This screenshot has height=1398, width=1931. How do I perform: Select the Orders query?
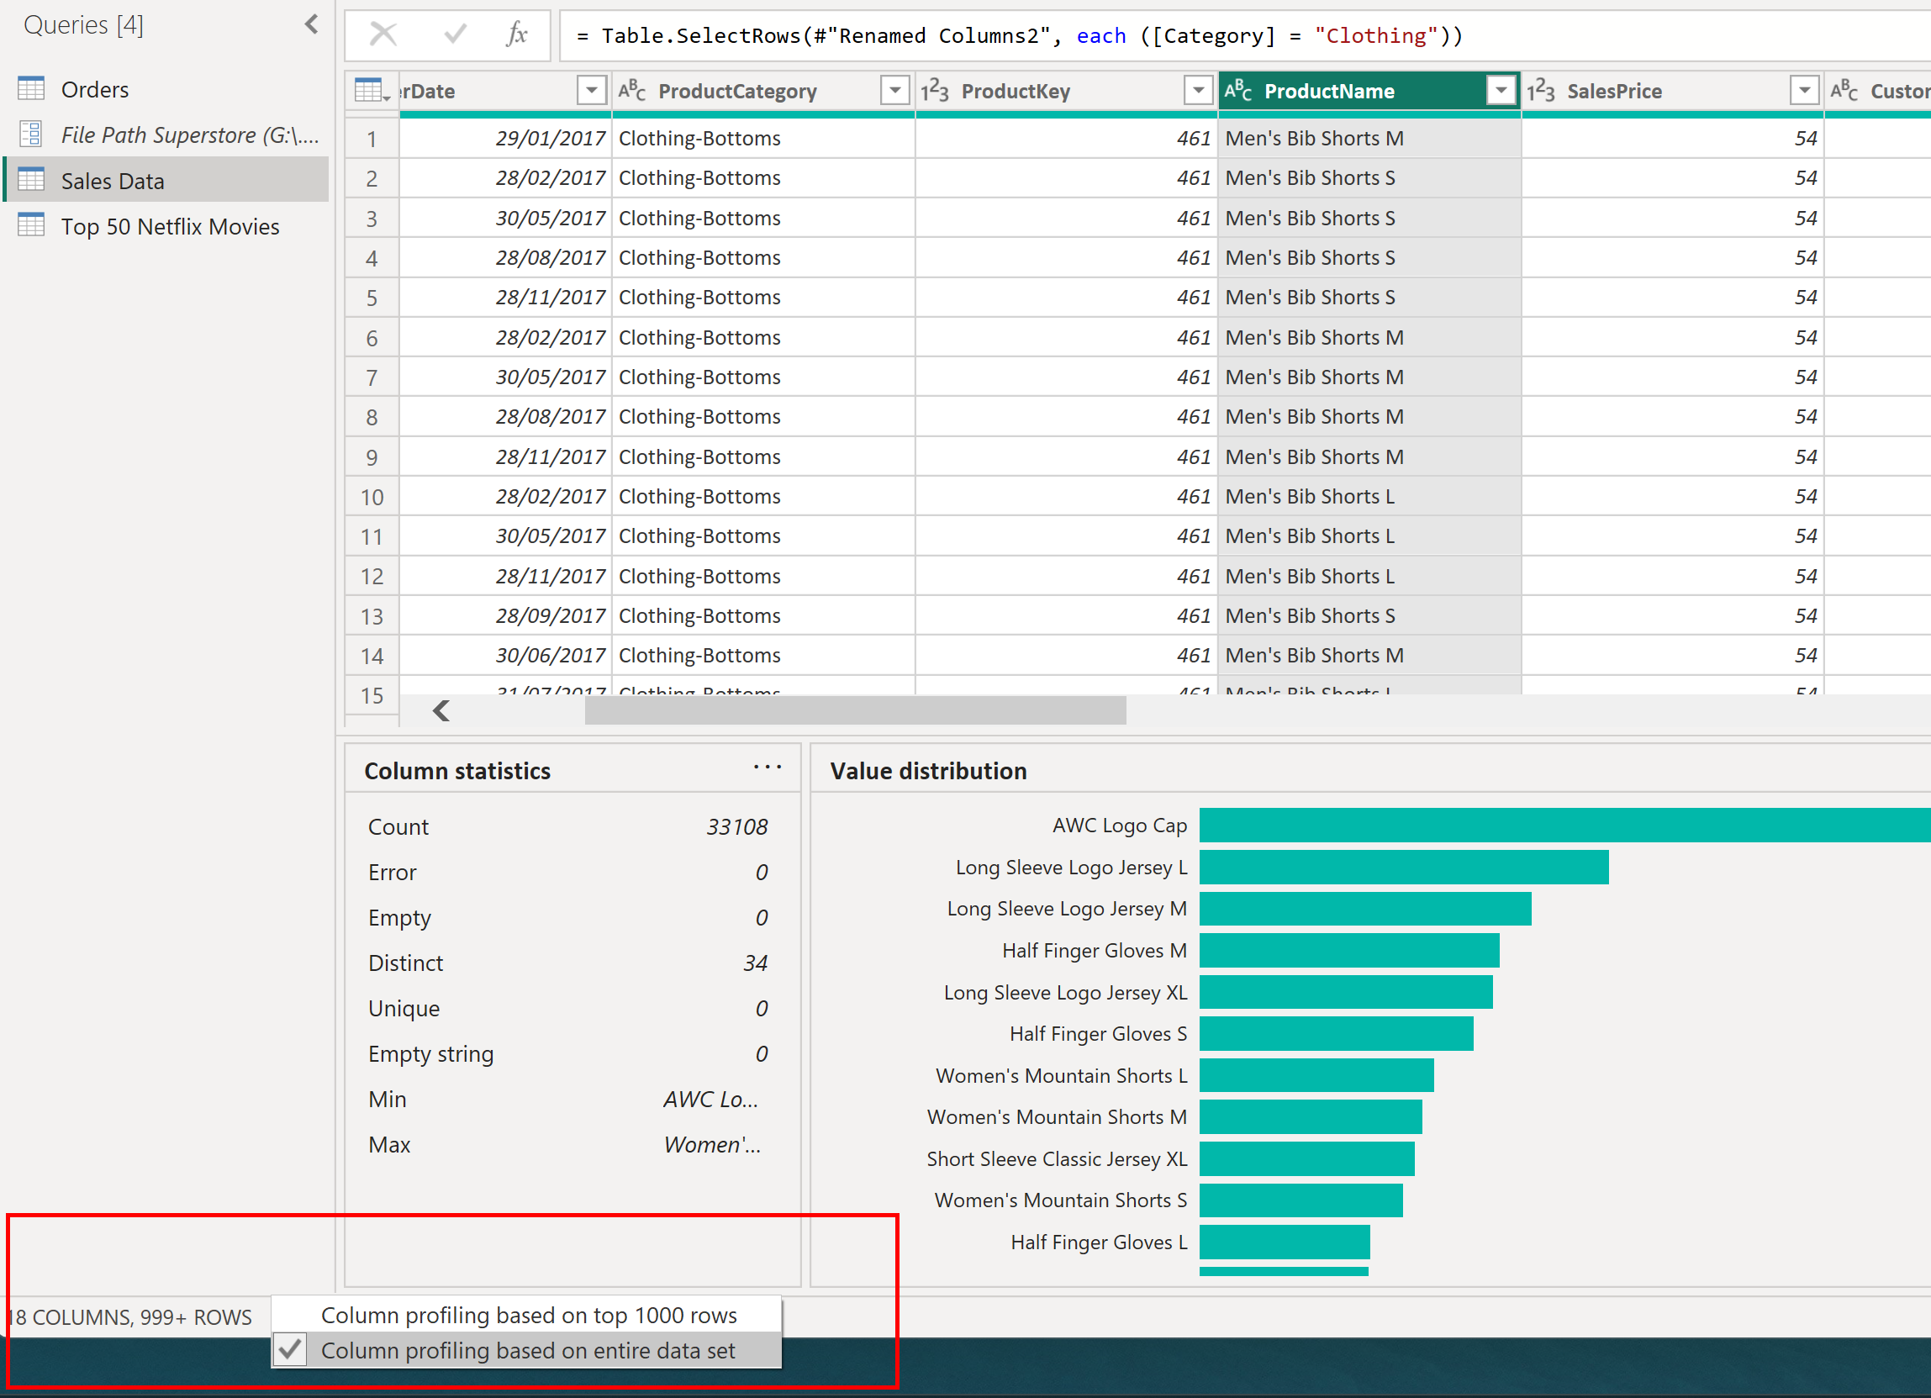tap(94, 89)
